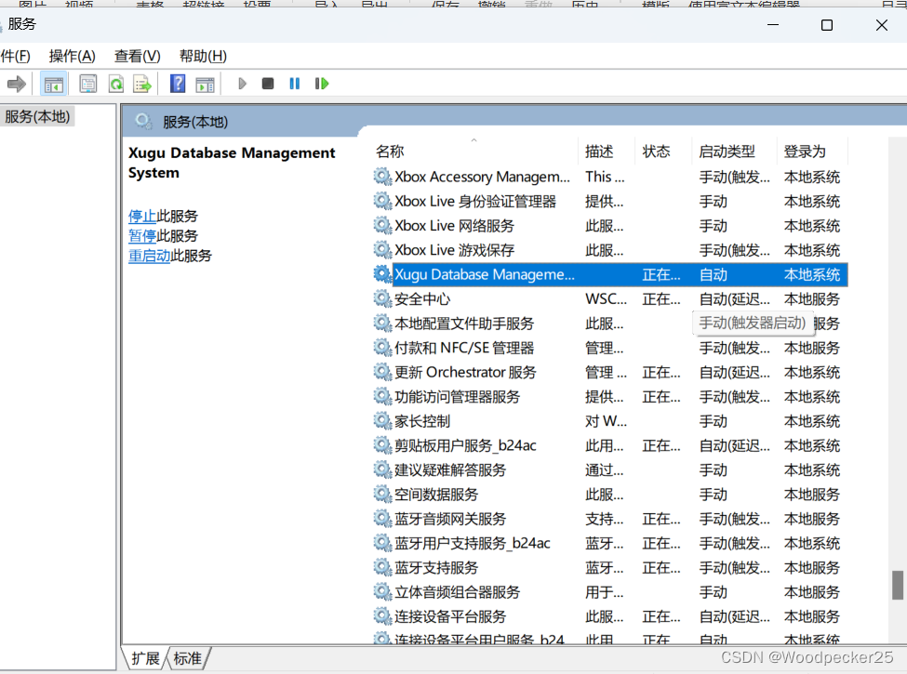Click the Pause Service toolbar icon
Screen dimensions: 907x674
(295, 84)
